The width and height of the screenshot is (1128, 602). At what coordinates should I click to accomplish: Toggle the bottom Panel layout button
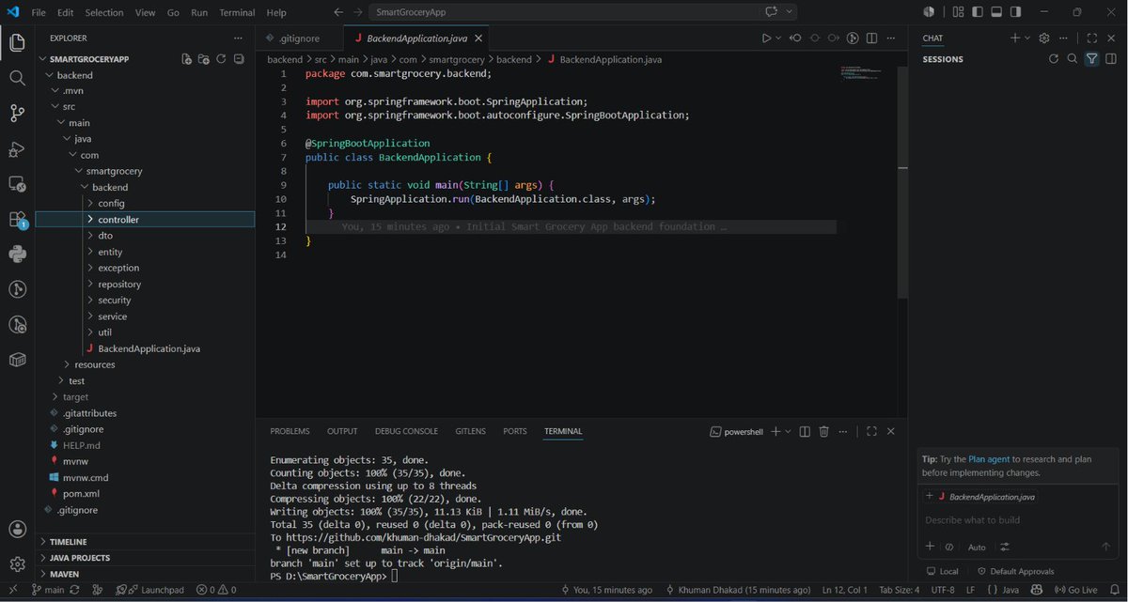995,12
